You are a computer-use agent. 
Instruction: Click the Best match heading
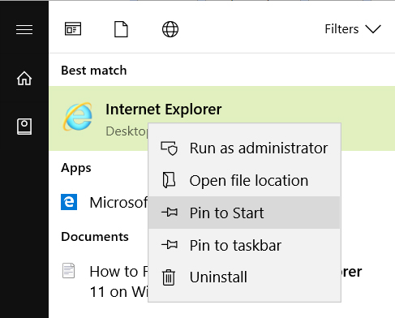(94, 71)
